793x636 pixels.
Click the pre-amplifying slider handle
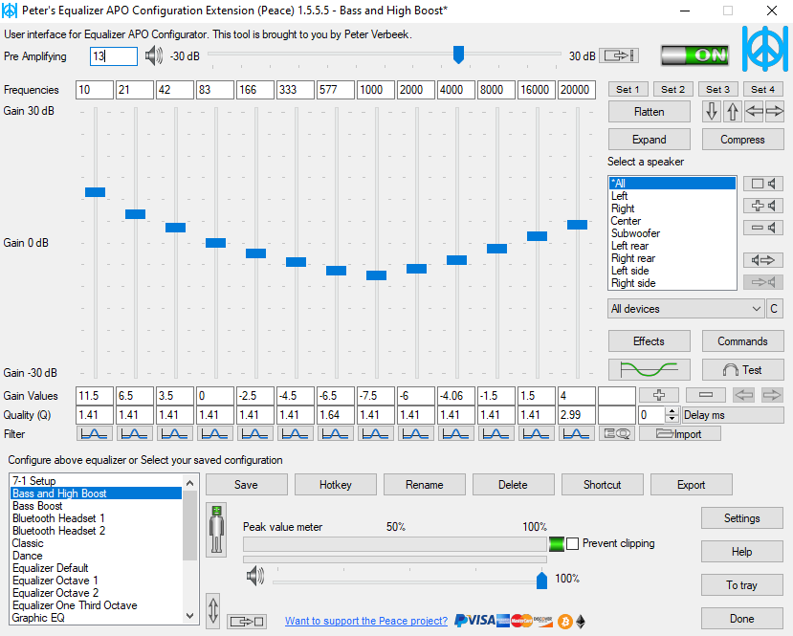pos(458,55)
